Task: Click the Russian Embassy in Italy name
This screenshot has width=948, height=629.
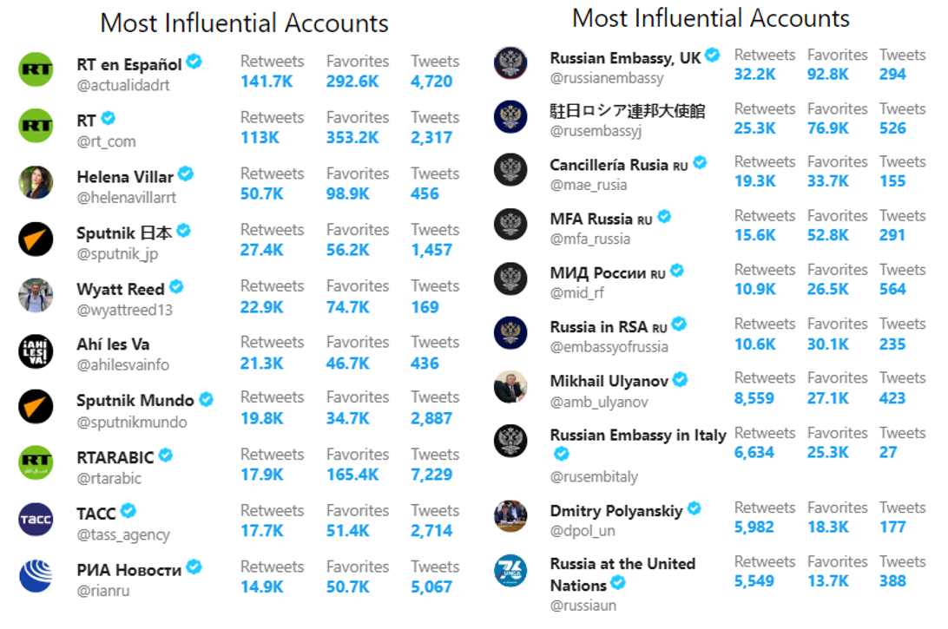Action: point(638,435)
